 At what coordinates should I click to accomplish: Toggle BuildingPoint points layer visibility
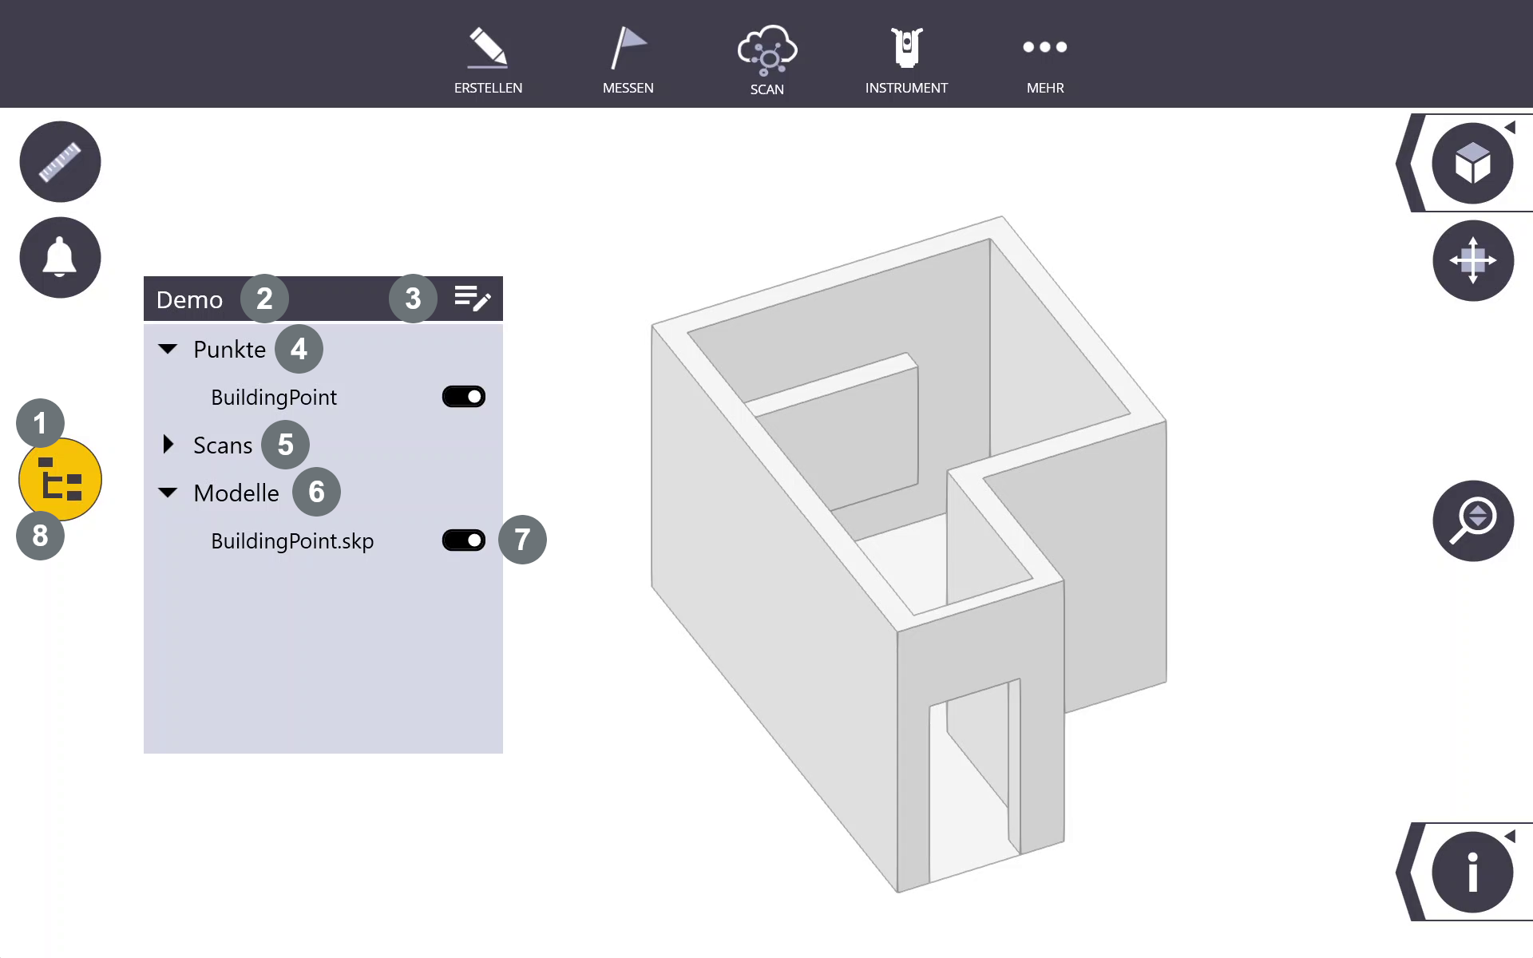coord(464,397)
